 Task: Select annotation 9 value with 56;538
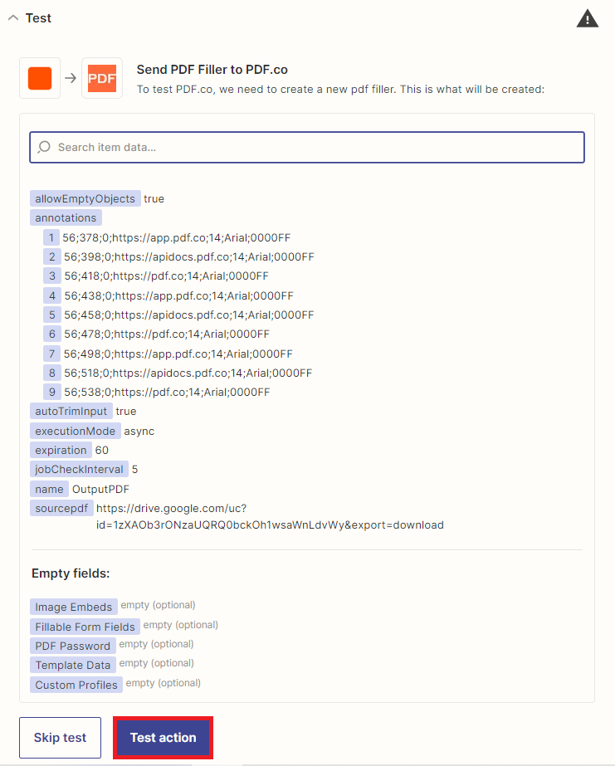pyautogui.click(x=167, y=393)
